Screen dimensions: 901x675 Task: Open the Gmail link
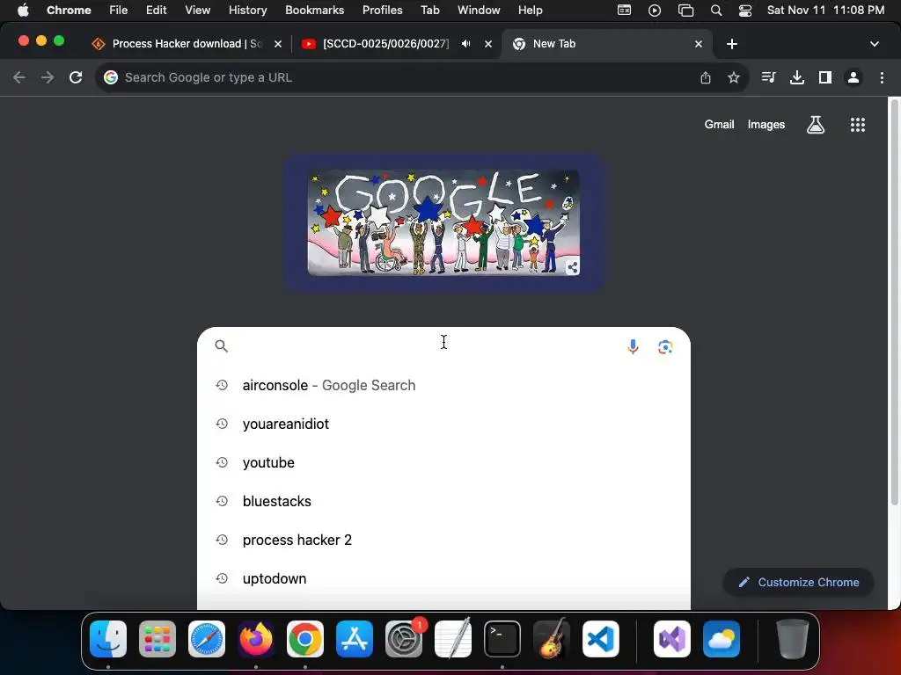tap(719, 125)
